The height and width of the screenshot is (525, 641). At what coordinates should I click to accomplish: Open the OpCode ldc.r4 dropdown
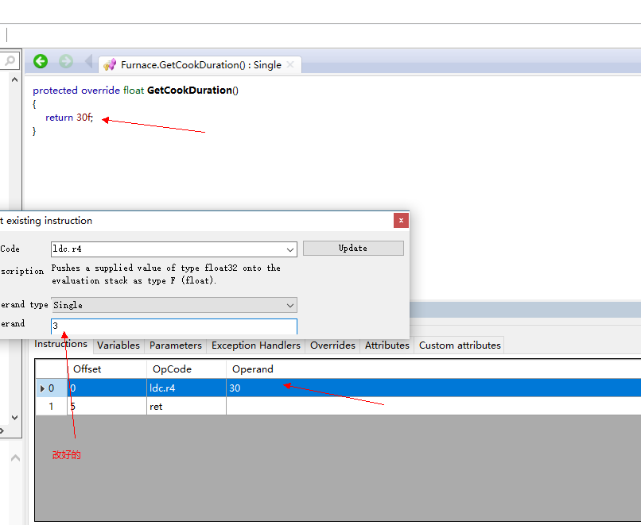(x=289, y=249)
